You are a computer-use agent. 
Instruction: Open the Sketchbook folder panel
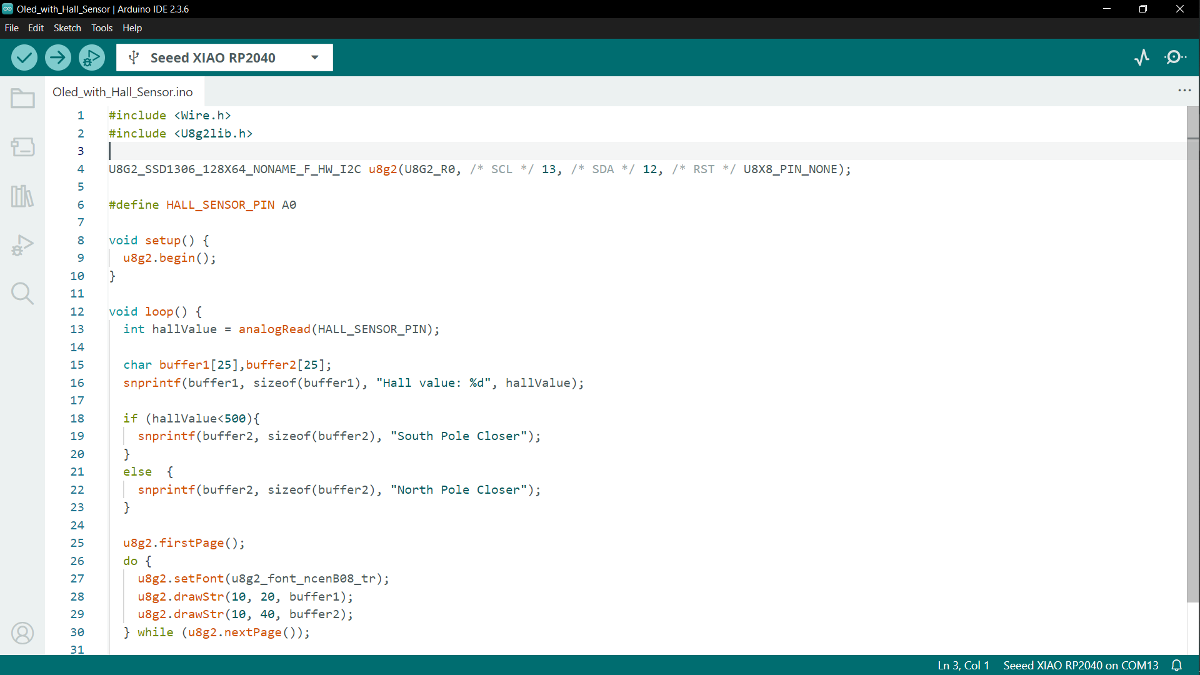(22, 98)
